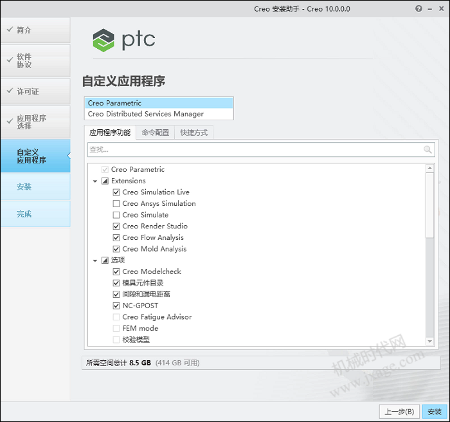Uncheck Creo Mold Analysis
This screenshot has width=450, height=422.
116,249
